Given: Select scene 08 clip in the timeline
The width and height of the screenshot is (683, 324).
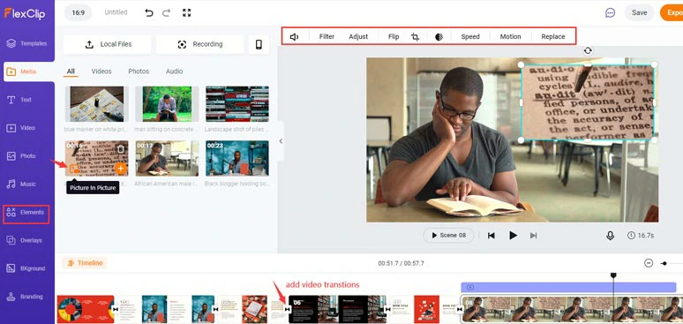Looking at the screenshot, I should coord(572,310).
